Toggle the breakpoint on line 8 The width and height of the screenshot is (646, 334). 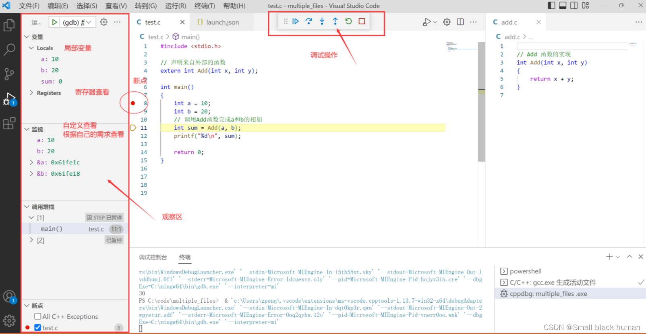[x=133, y=103]
